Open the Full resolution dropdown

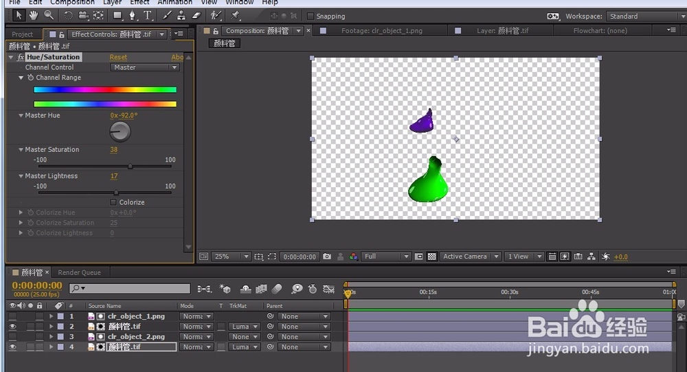click(386, 256)
